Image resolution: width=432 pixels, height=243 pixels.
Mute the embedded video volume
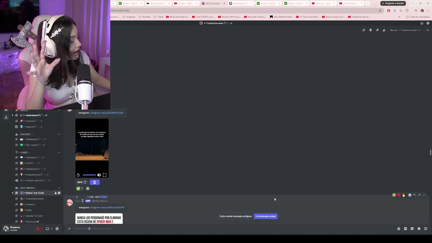[x=99, y=175]
